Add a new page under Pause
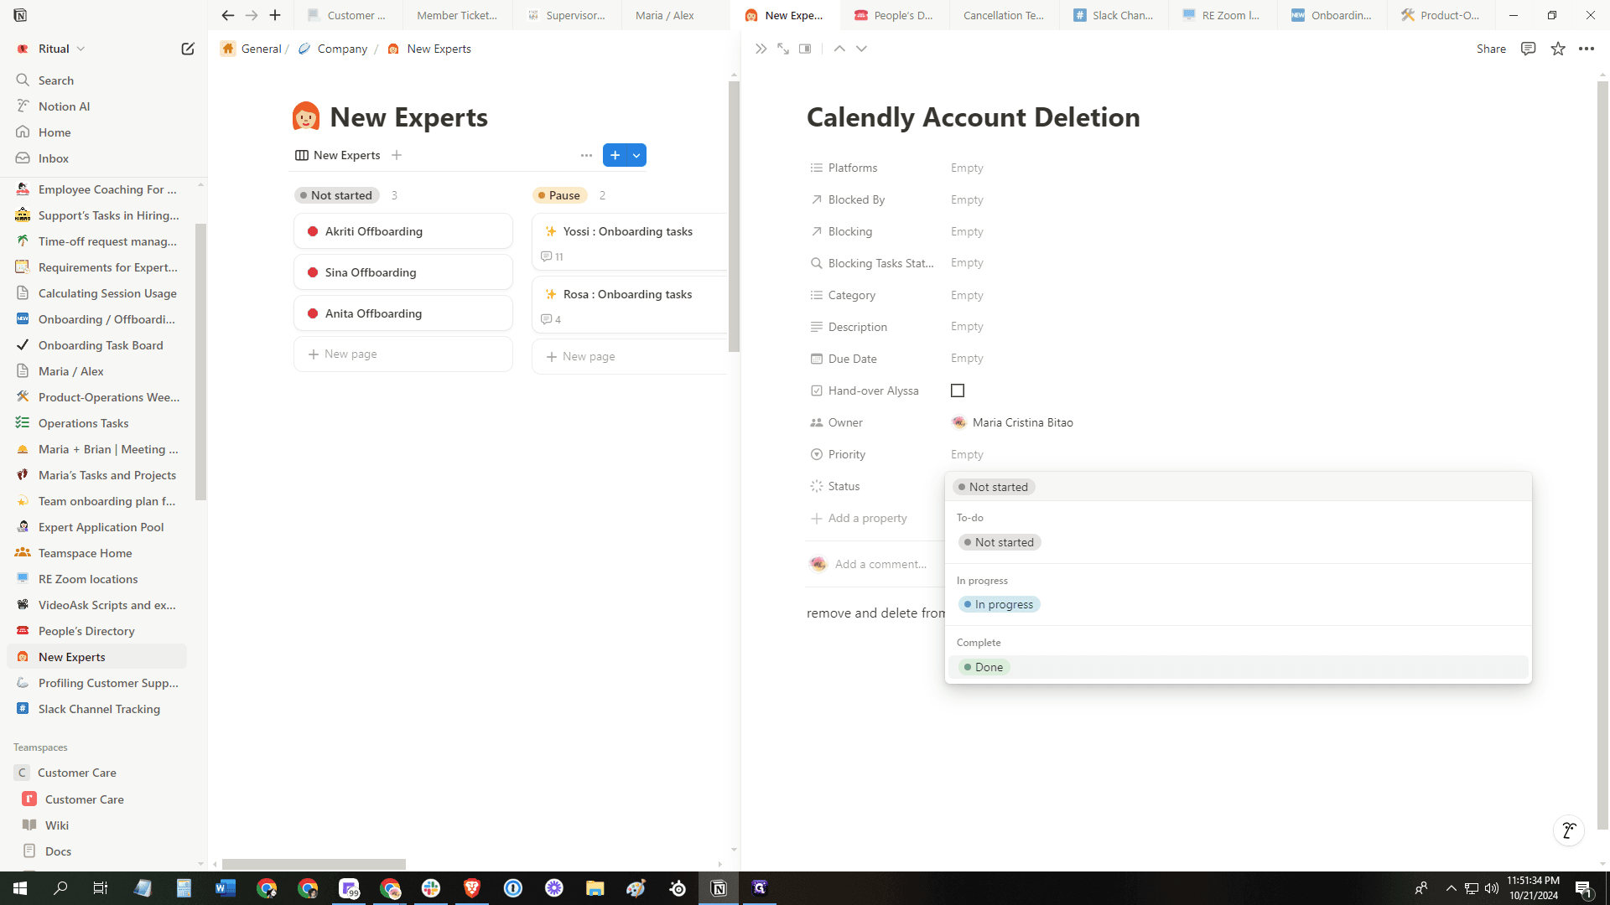Screen dimensions: 1610x905 629,357
